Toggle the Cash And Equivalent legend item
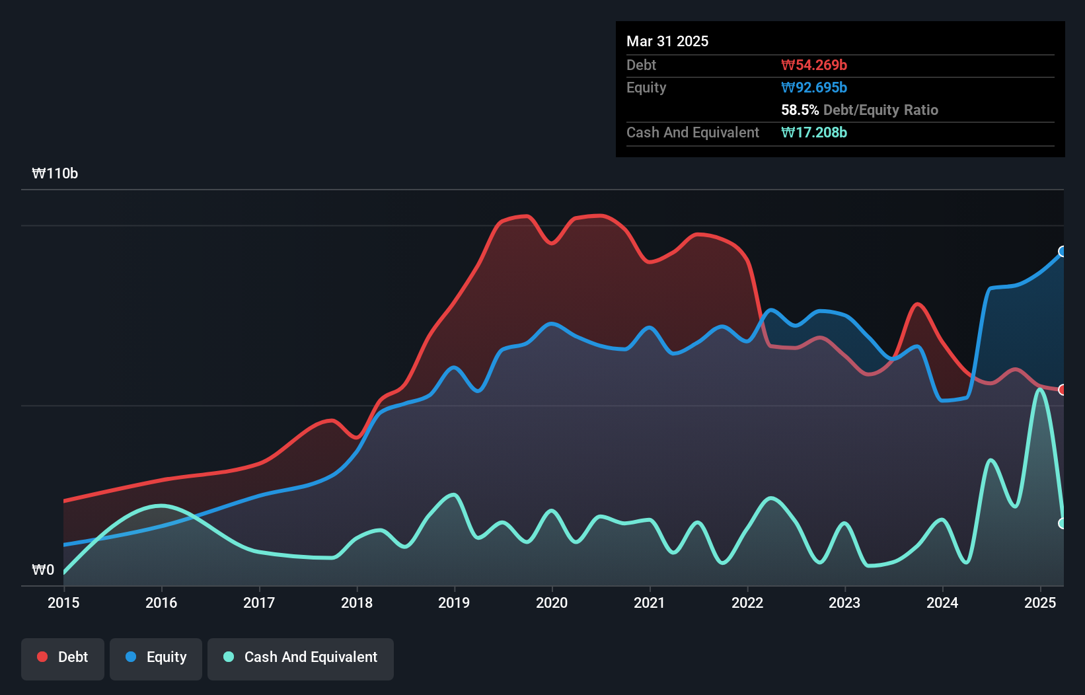This screenshot has width=1085, height=695. pyautogui.click(x=301, y=658)
